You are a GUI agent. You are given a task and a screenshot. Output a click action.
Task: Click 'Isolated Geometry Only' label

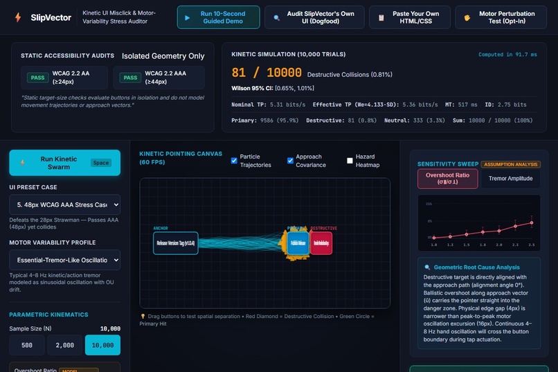click(163, 56)
